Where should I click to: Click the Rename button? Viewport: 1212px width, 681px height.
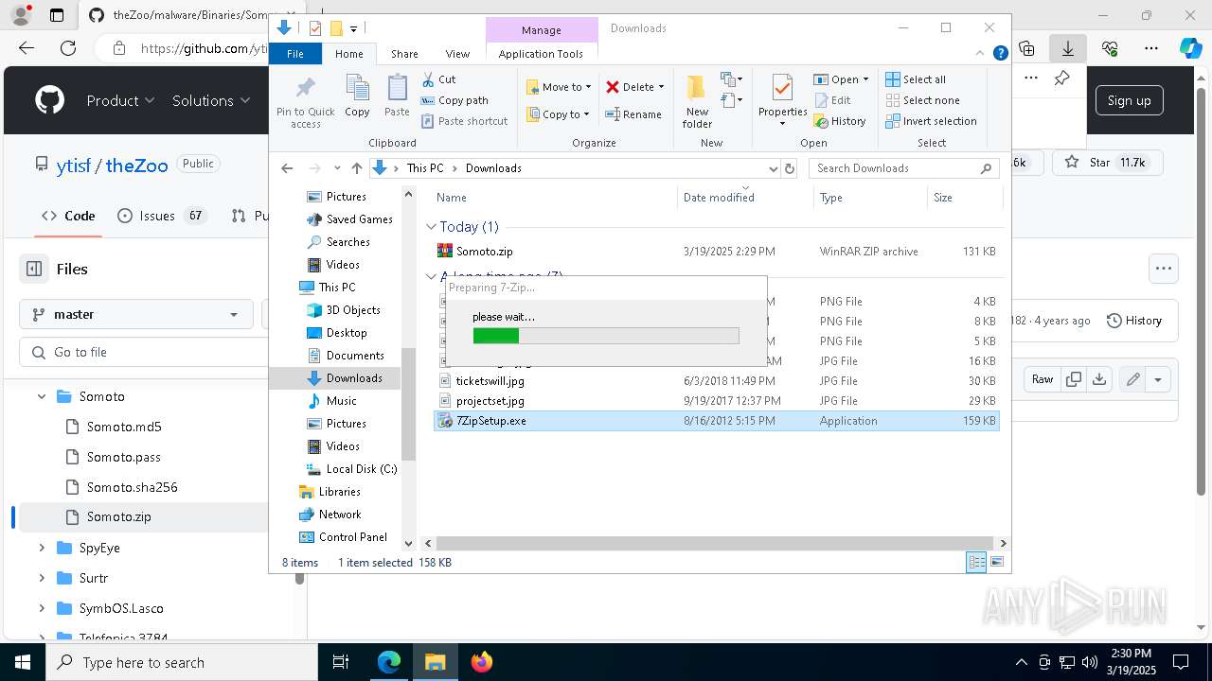point(633,114)
